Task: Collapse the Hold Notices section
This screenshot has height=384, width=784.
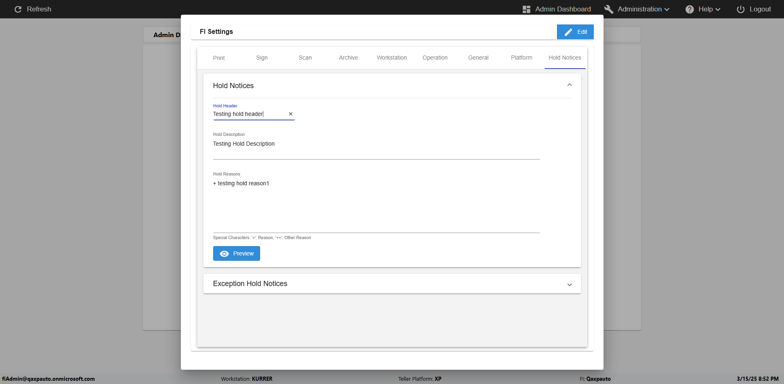Action: click(x=570, y=85)
